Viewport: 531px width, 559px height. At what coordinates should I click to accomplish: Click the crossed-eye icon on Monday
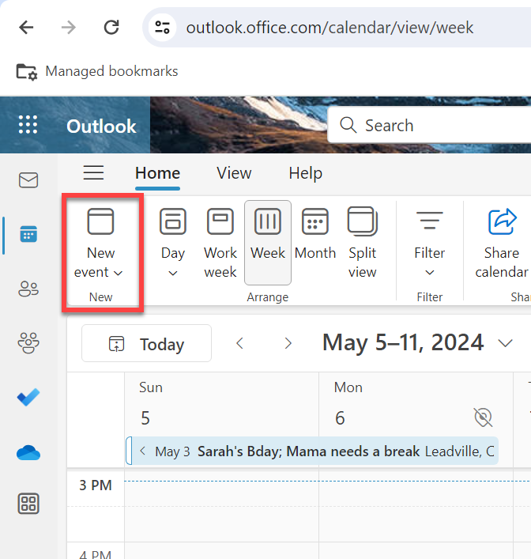coord(484,417)
